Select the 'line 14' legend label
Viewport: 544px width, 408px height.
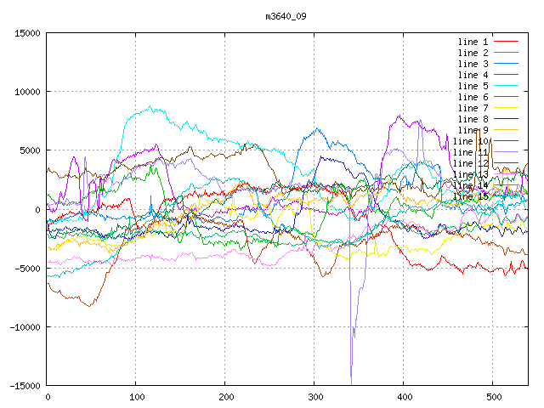470,185
